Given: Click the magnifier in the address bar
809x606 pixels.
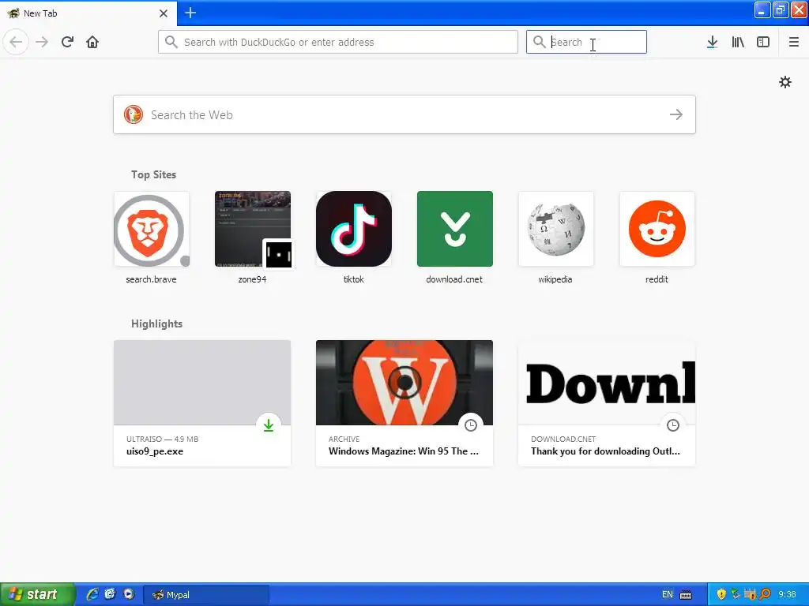Looking at the screenshot, I should point(171,42).
